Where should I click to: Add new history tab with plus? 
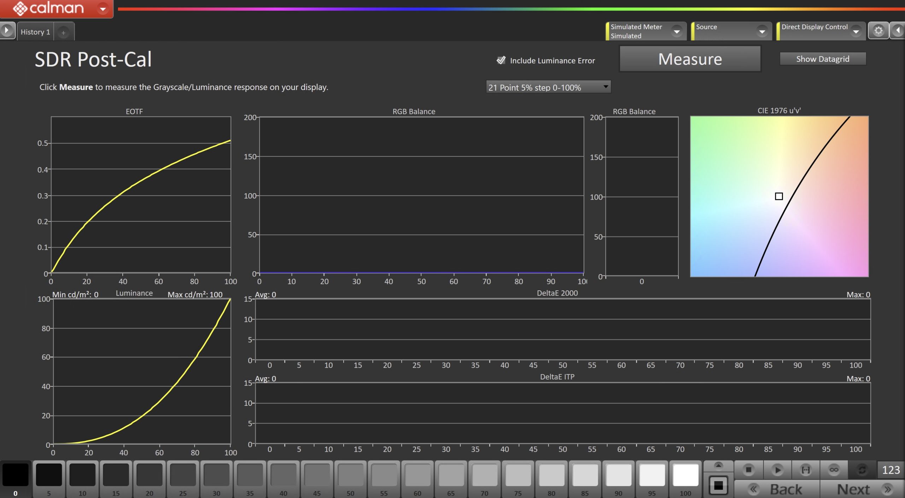[x=63, y=33]
